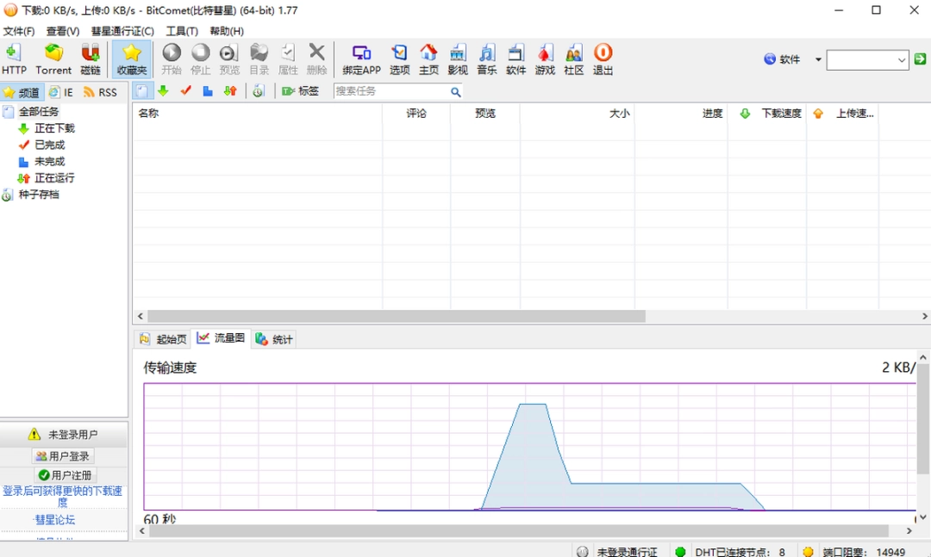Switch to the 统计 tab

274,339
